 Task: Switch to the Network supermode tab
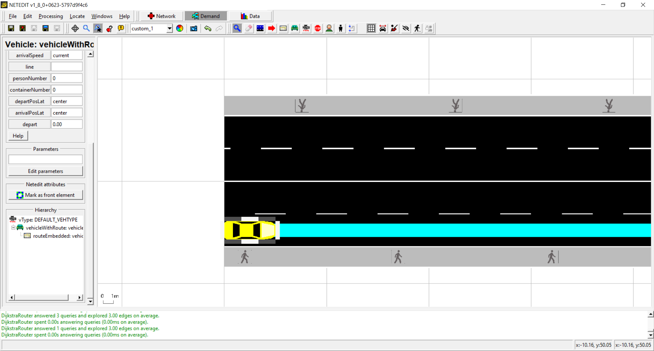point(162,16)
